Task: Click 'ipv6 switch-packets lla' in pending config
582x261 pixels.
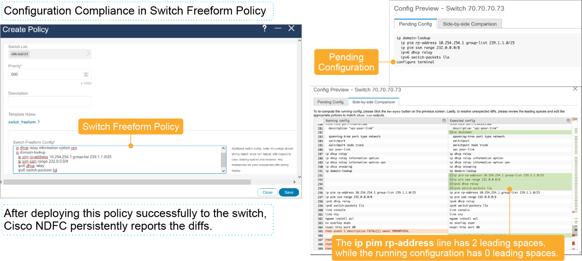Action: click(425, 57)
